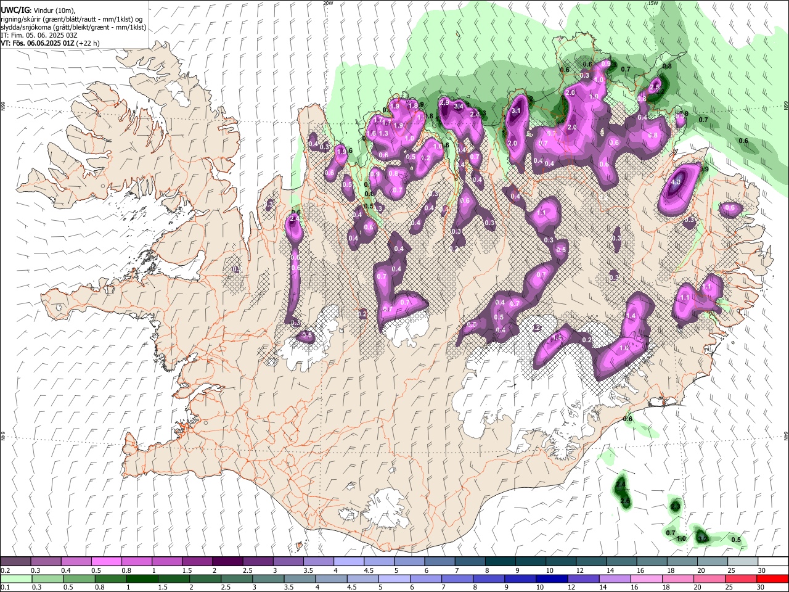
Task: Select the dark teal 8 swatch in upper legend
Action: (x=499, y=562)
